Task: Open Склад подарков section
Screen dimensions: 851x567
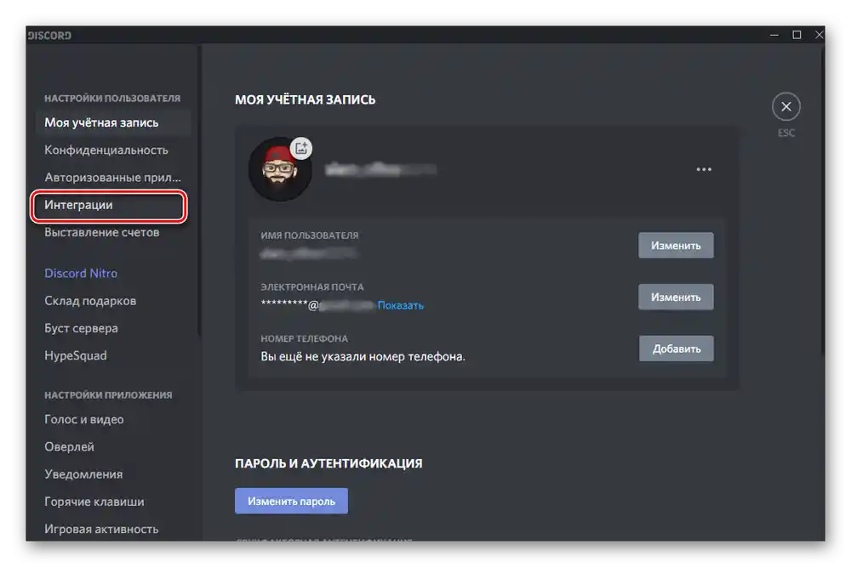Action: point(113,301)
